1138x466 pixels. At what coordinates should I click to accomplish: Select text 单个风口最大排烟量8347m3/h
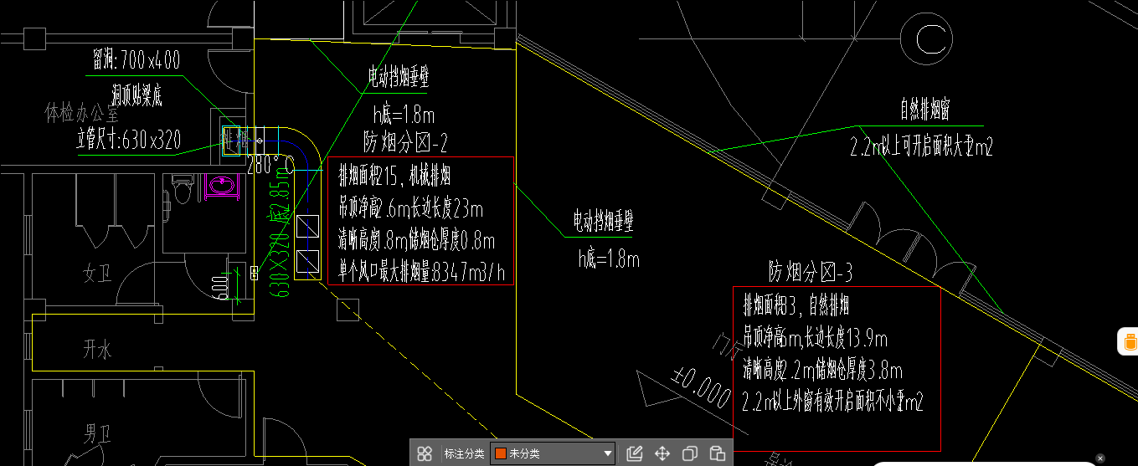point(422,271)
